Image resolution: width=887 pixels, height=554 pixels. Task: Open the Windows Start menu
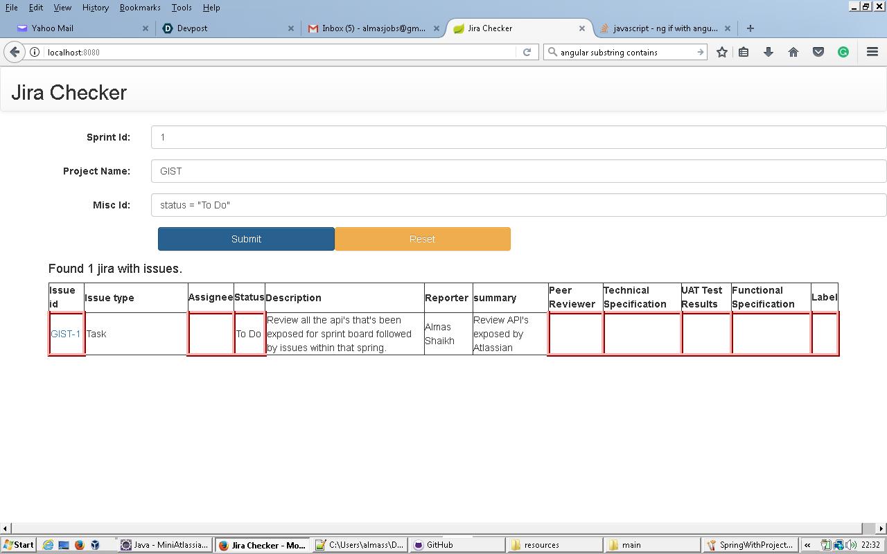pos(19,545)
